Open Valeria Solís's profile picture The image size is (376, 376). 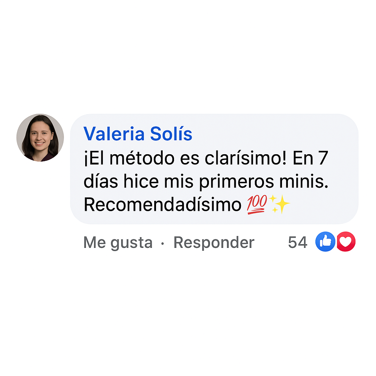pyautogui.click(x=40, y=138)
